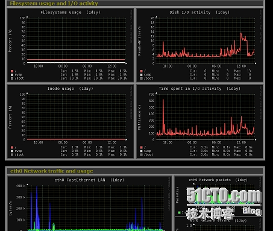The width and height of the screenshot is (273, 231).
Task: Click red '/' swatch in Filesystems usage legend
Action: click(x=12, y=71)
